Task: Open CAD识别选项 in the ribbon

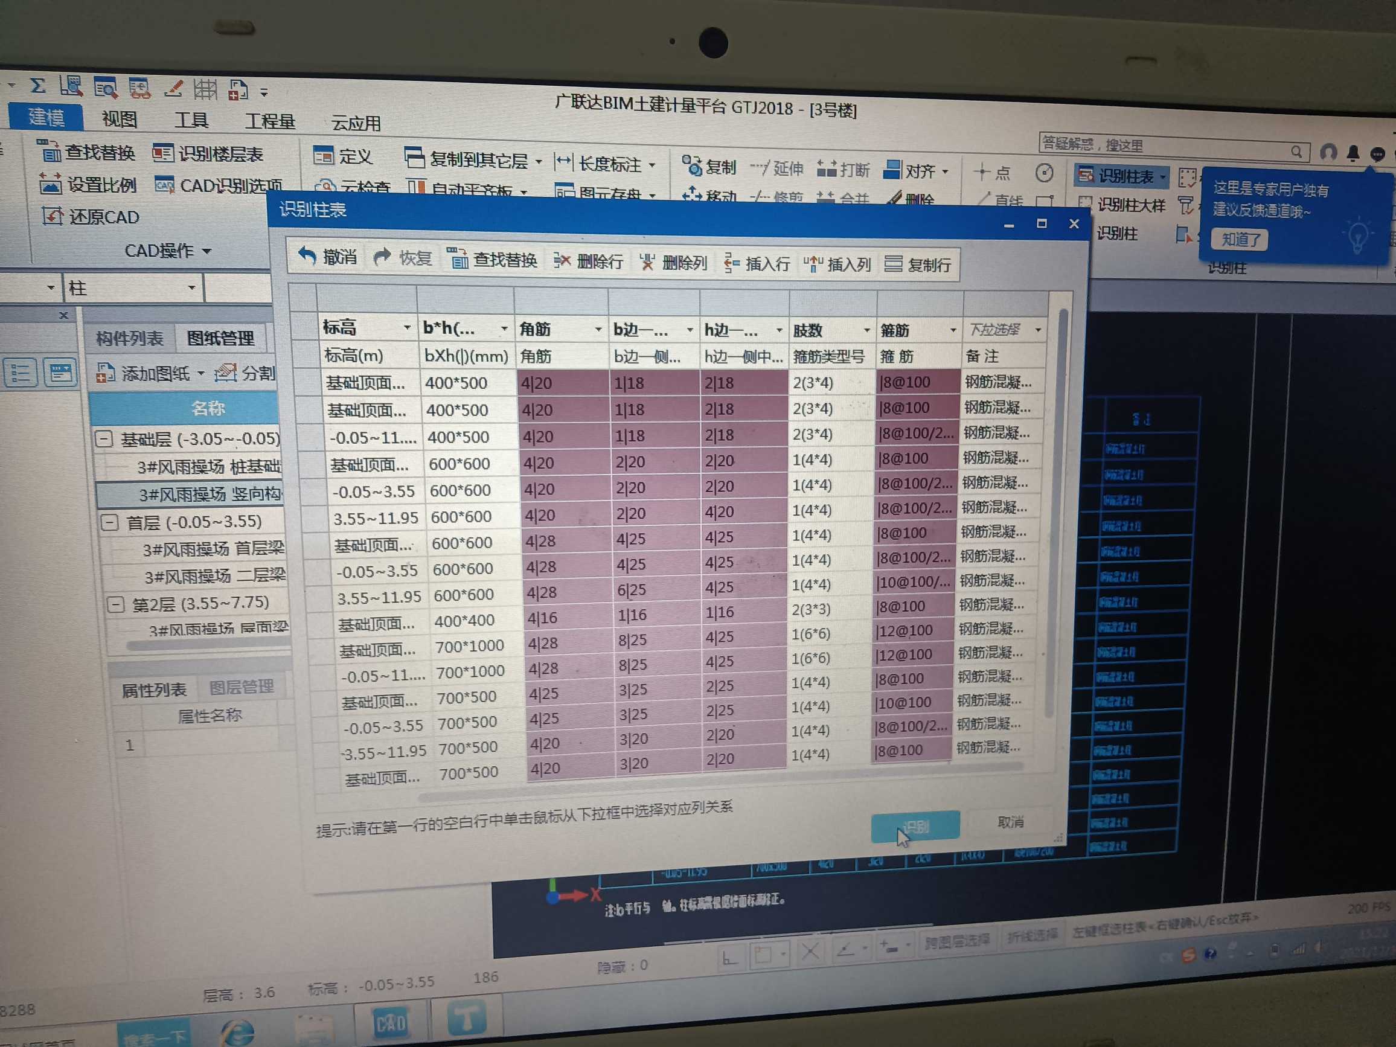Action: tap(219, 185)
